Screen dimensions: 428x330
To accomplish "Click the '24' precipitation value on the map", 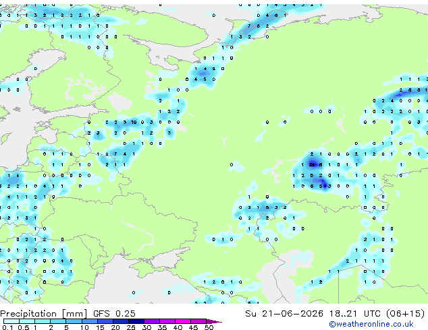I will tap(312, 165).
